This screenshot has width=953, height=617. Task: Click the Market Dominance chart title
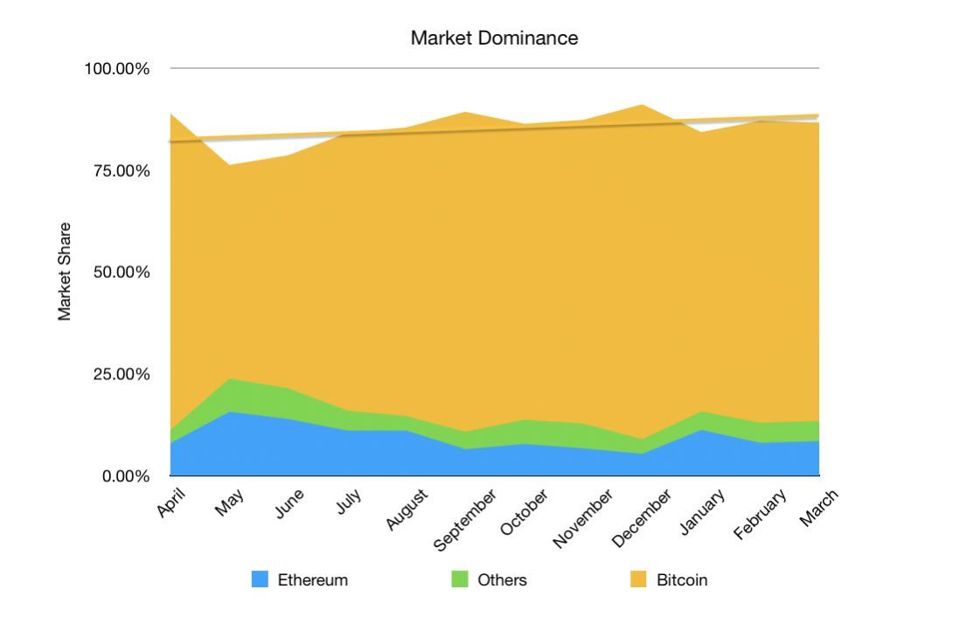[494, 38]
